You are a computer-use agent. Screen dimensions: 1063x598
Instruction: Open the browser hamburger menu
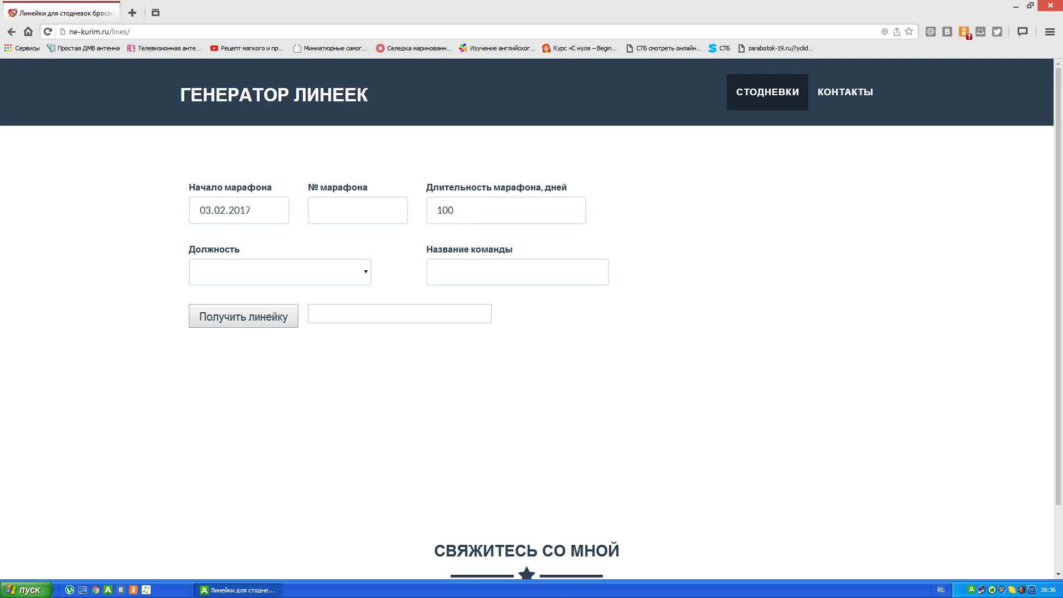[1050, 32]
